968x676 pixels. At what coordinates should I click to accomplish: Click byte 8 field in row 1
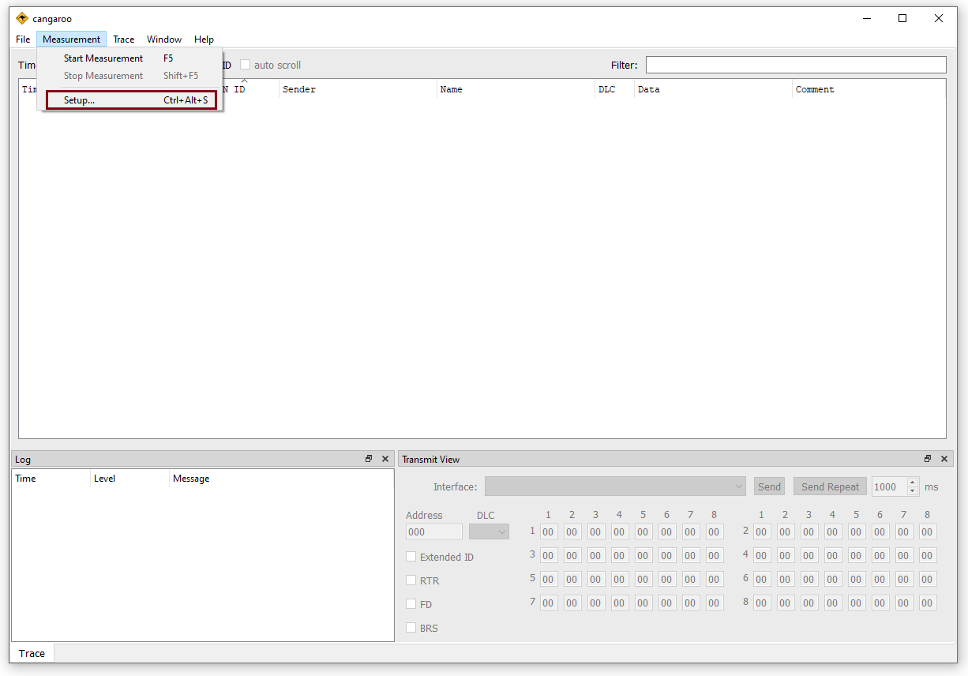(x=715, y=531)
